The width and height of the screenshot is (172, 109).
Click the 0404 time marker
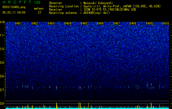click(x=68, y=23)
